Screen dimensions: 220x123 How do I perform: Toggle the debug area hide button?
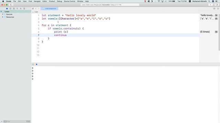tap(33, 64)
